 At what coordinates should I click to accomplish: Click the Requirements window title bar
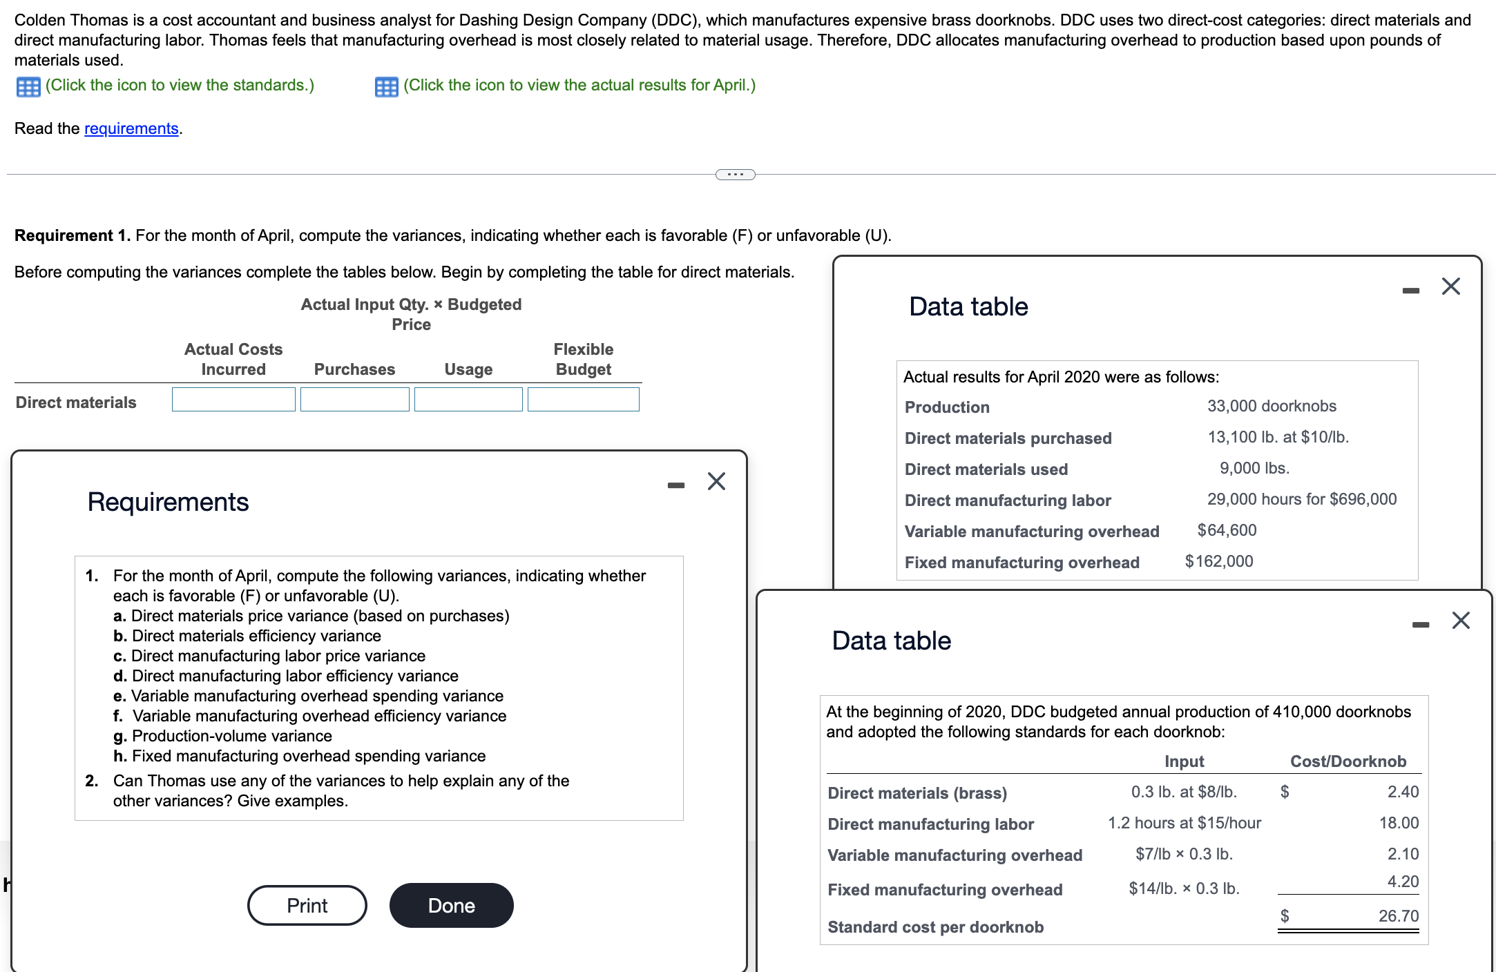click(x=168, y=502)
